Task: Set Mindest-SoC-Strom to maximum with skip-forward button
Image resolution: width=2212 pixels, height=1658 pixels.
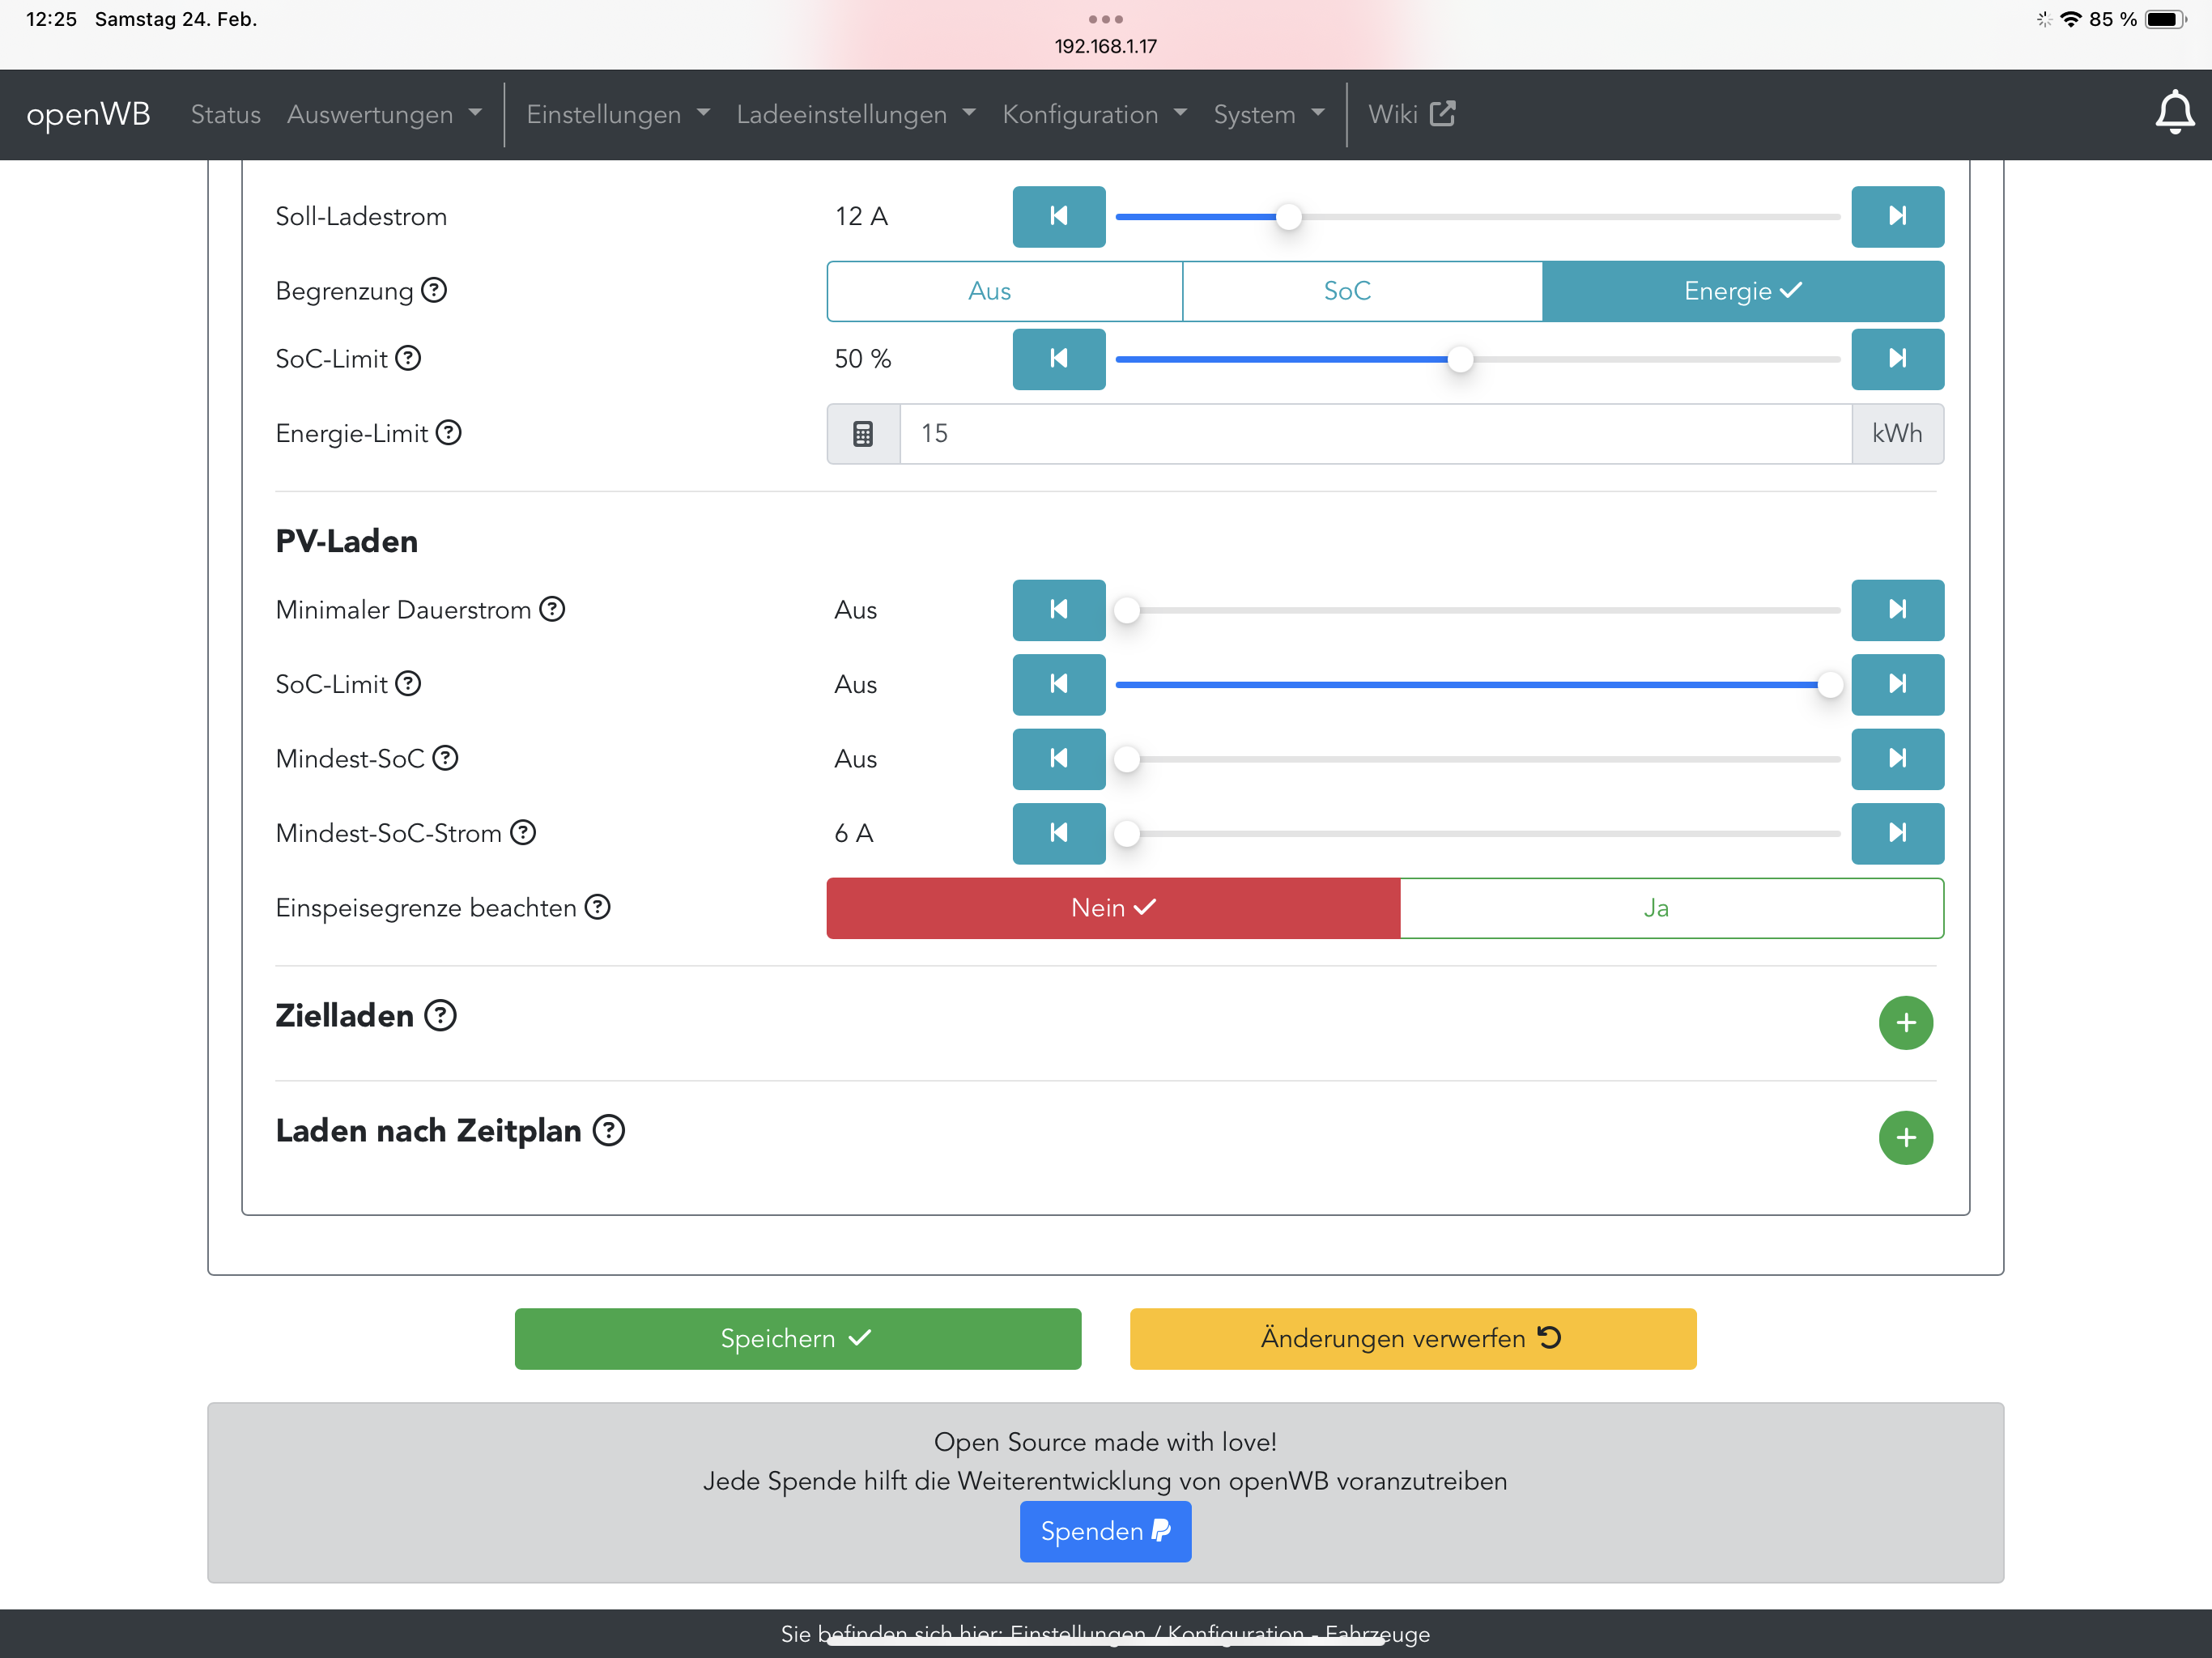Action: point(1896,833)
